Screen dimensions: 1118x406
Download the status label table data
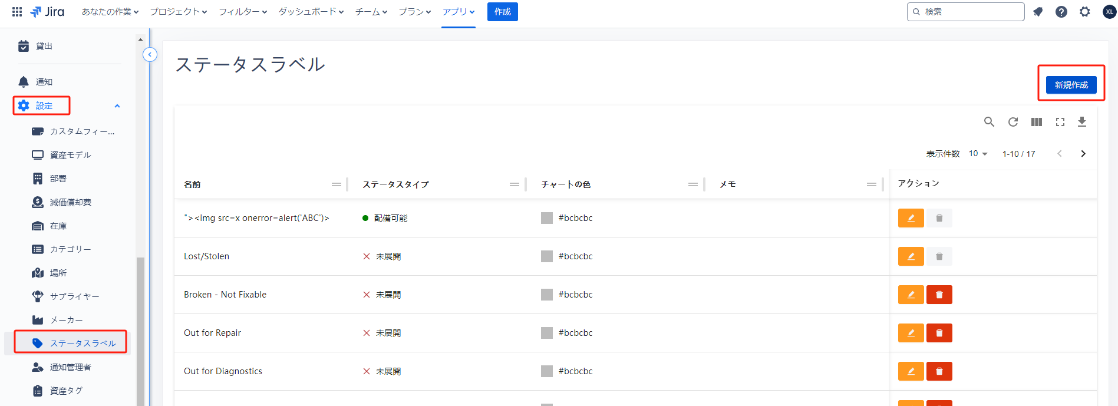(1081, 122)
